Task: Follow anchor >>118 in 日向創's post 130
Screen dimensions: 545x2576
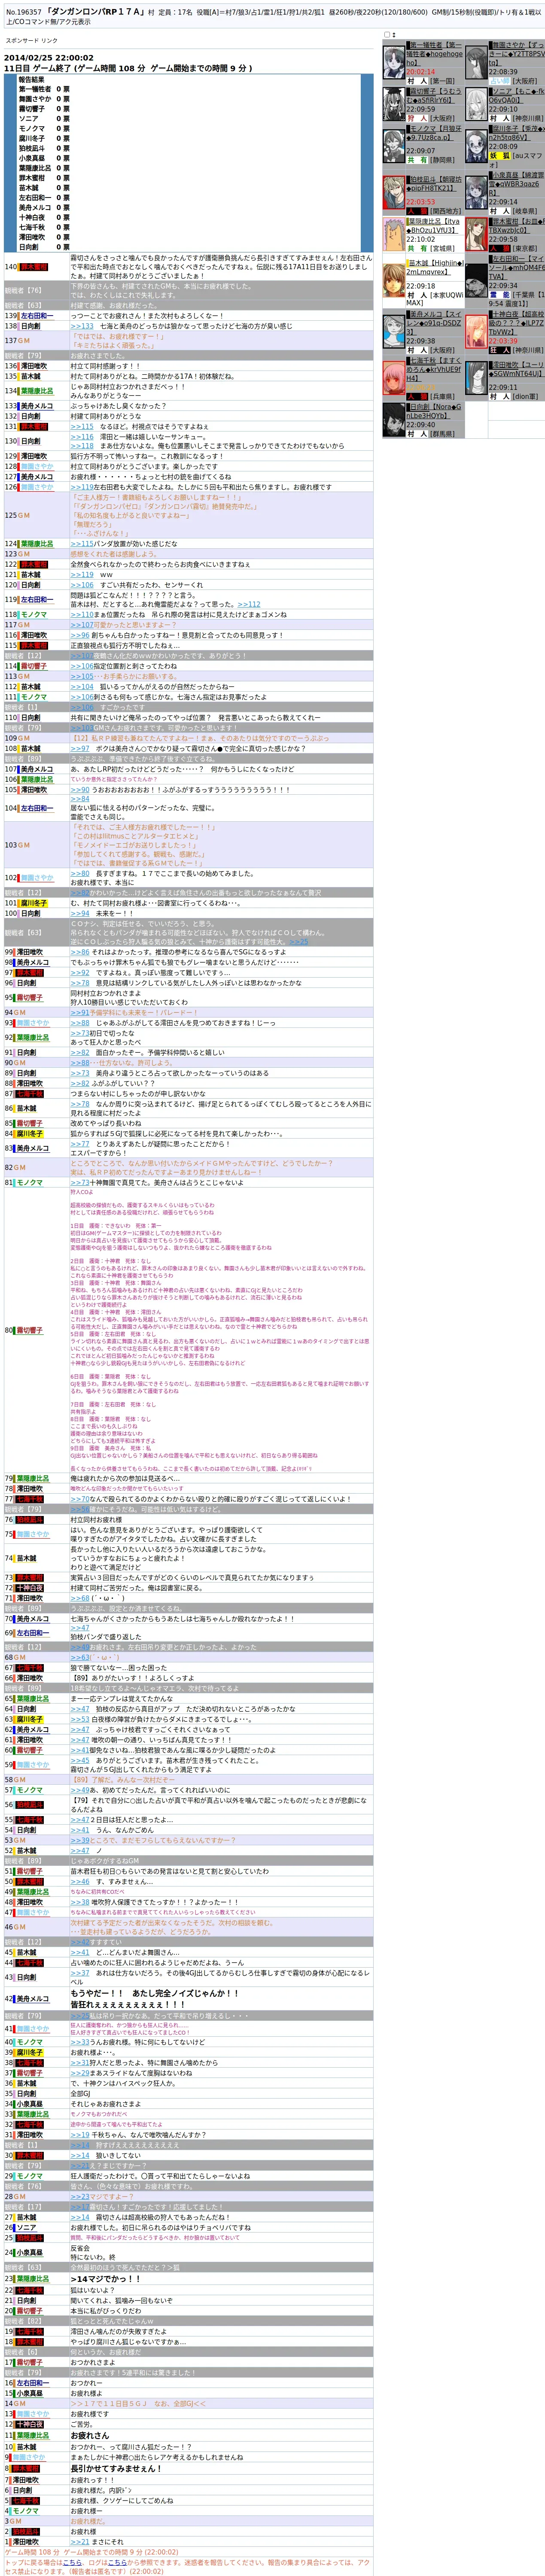Action: coord(81,446)
